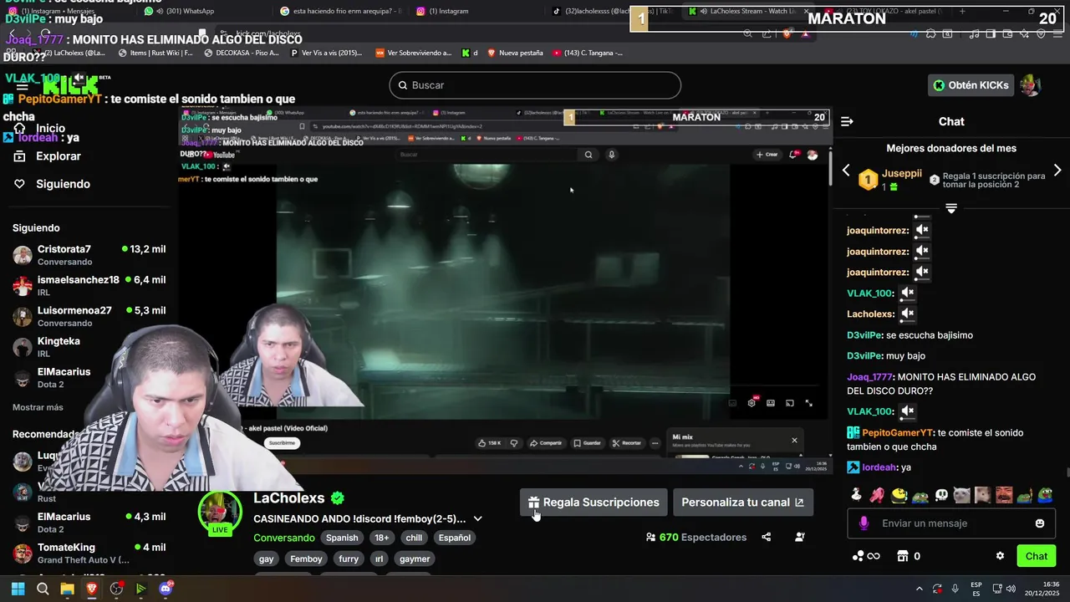This screenshot has width=1070, height=602.
Task: Select the Spanish language tag
Action: 342,538
